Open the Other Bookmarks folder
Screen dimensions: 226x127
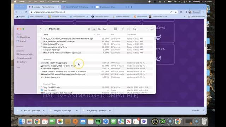196,17
